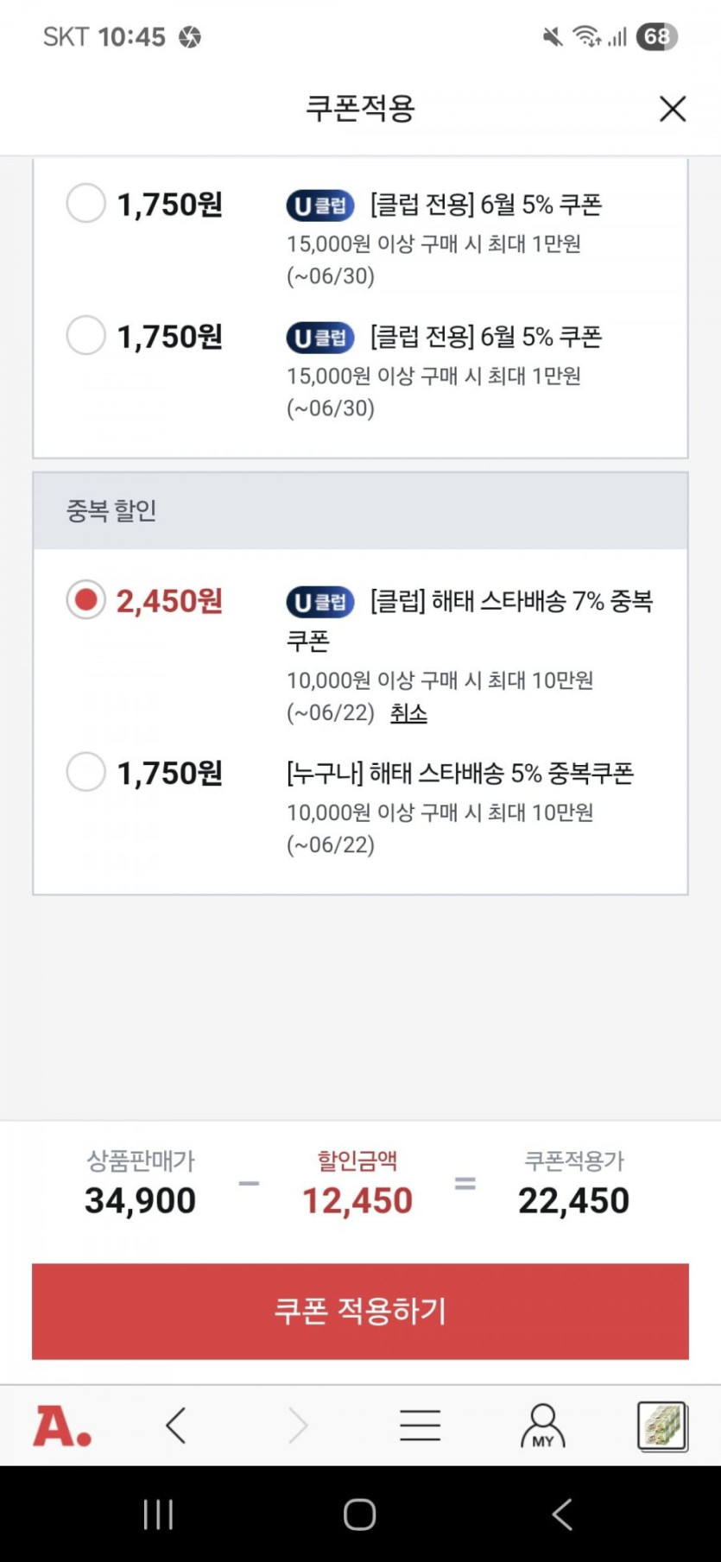
Task: Select second 클럽 전용 6월 5% coupon
Action: point(86,335)
